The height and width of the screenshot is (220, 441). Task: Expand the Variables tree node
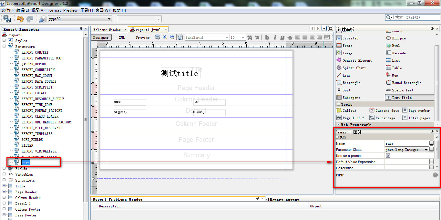point(4,174)
